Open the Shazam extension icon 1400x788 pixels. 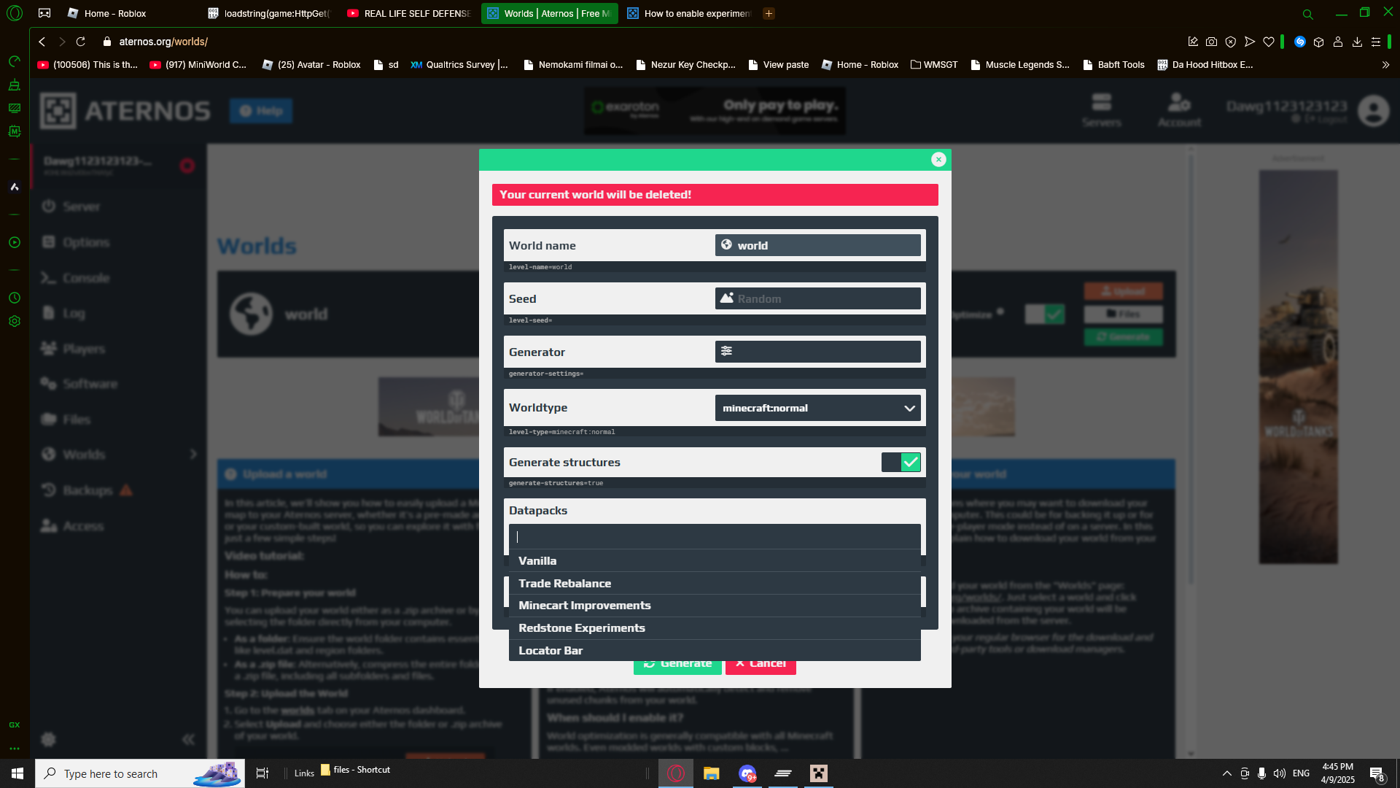pos(1300,42)
